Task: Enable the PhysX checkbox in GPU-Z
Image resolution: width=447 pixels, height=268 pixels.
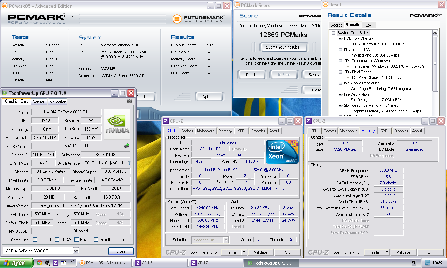Action: coord(77,240)
